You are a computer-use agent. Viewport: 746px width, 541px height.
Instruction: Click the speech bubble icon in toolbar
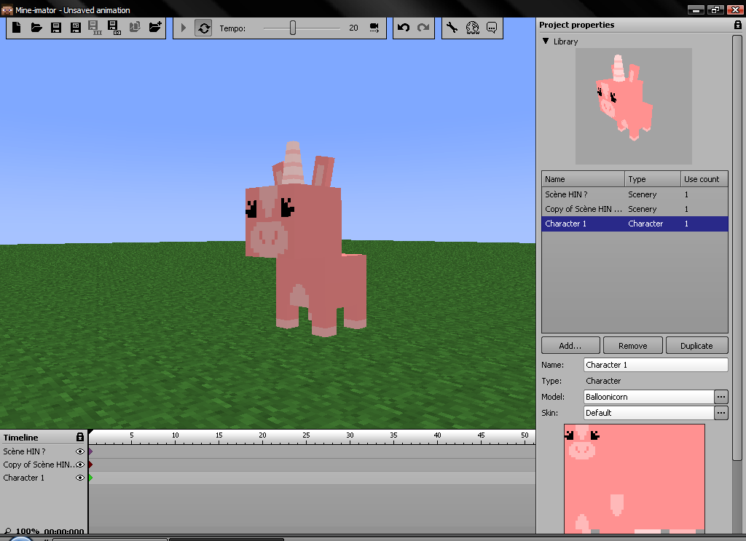(x=492, y=28)
